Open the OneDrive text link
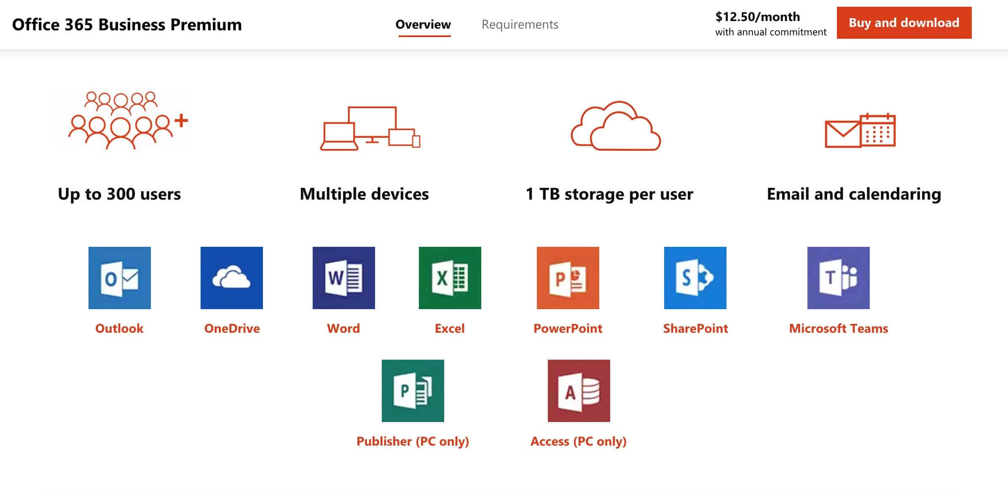1008x497 pixels. (x=232, y=328)
